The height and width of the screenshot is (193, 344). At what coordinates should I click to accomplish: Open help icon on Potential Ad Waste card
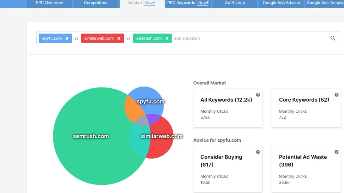click(337, 152)
